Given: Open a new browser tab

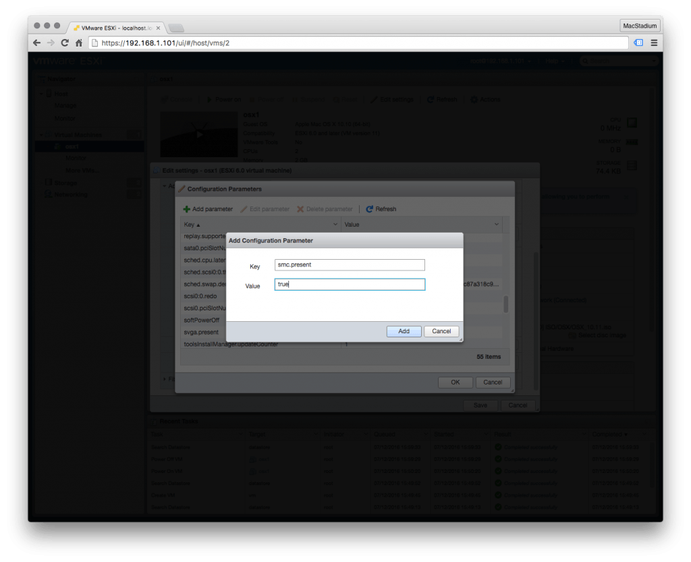Looking at the screenshot, I should point(176,28).
